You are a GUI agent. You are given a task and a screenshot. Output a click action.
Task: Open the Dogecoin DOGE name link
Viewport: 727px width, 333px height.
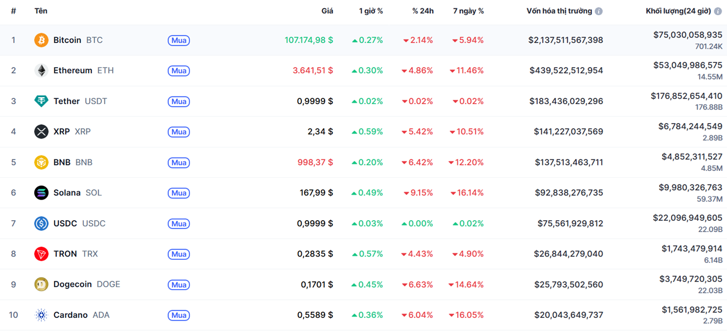[x=87, y=284]
